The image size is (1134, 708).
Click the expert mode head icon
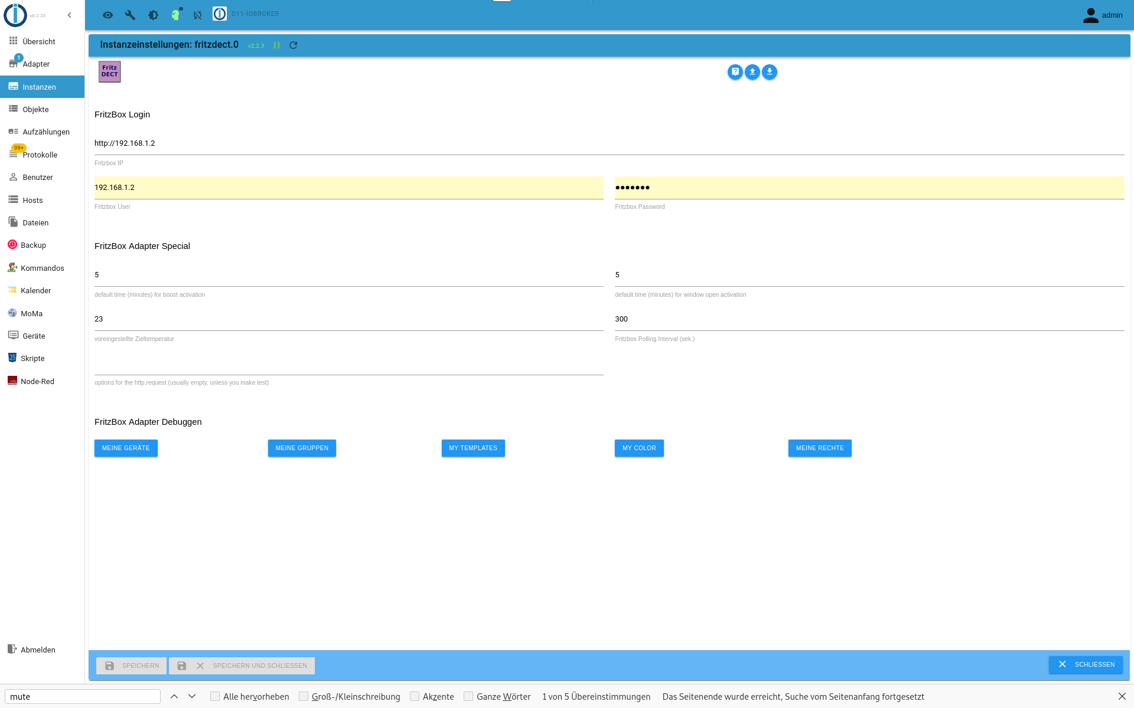click(x=176, y=15)
